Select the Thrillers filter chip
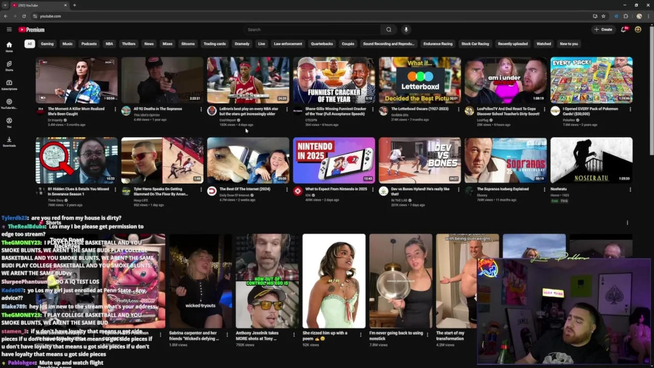This screenshot has height=368, width=654. click(129, 44)
